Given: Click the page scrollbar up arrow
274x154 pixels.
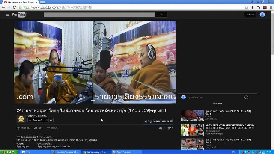Looking at the screenshot, I should click(272, 12).
